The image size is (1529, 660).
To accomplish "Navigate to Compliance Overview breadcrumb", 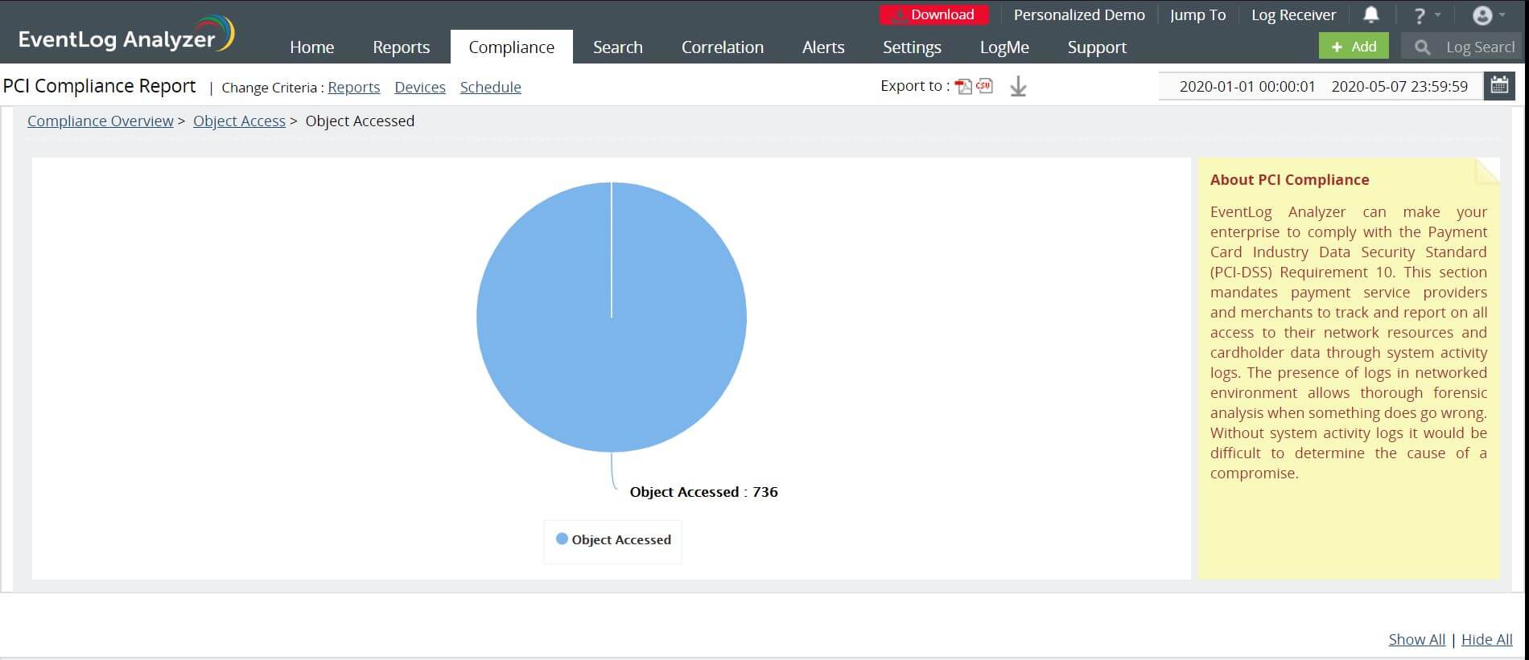I will pyautogui.click(x=101, y=121).
